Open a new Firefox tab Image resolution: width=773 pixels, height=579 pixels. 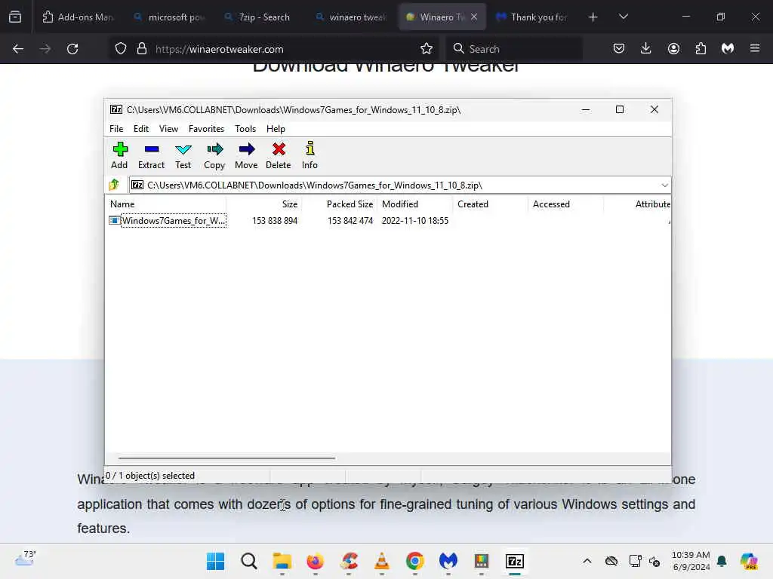point(593,17)
